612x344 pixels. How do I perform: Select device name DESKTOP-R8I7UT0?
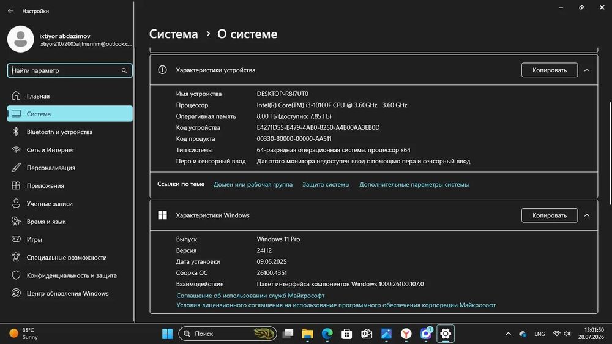click(x=283, y=94)
